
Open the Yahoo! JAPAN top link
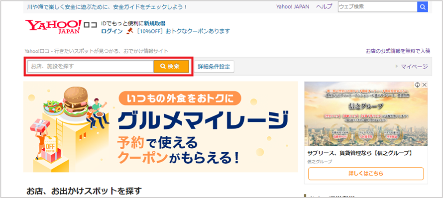pyautogui.click(x=293, y=7)
